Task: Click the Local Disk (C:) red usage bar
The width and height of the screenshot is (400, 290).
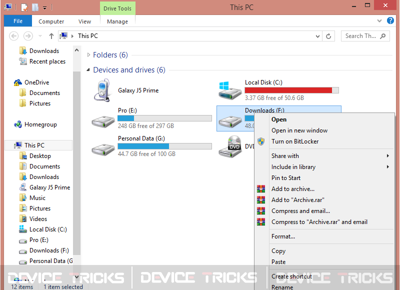Action: [x=291, y=90]
